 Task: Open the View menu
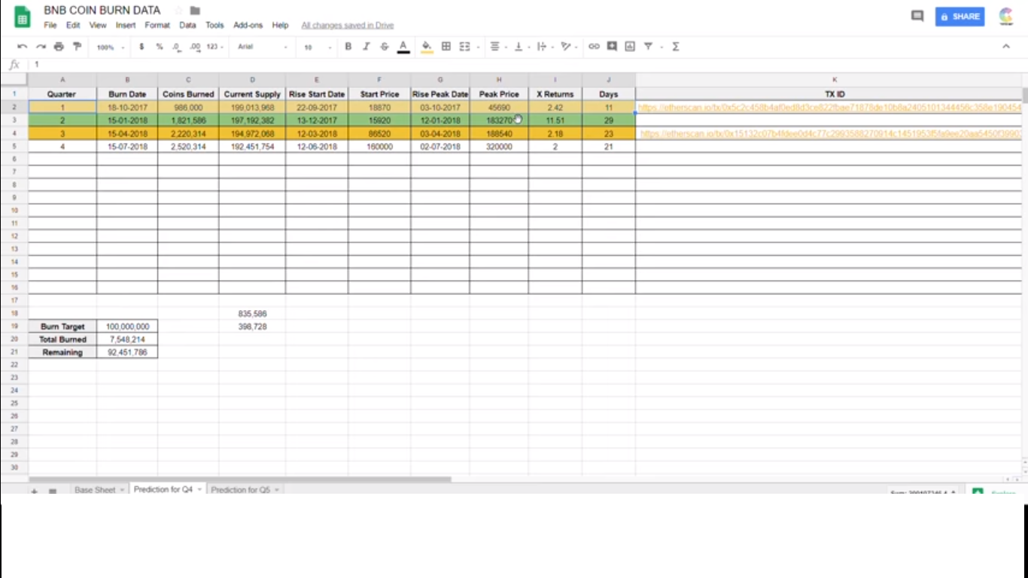pos(98,25)
